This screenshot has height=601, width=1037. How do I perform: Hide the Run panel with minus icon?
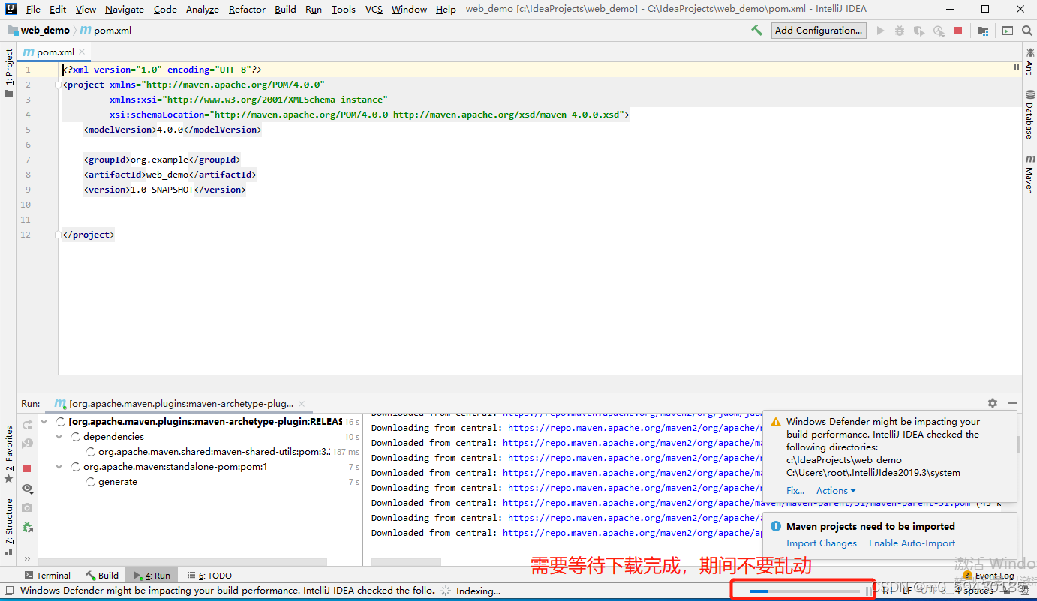[x=1012, y=403]
